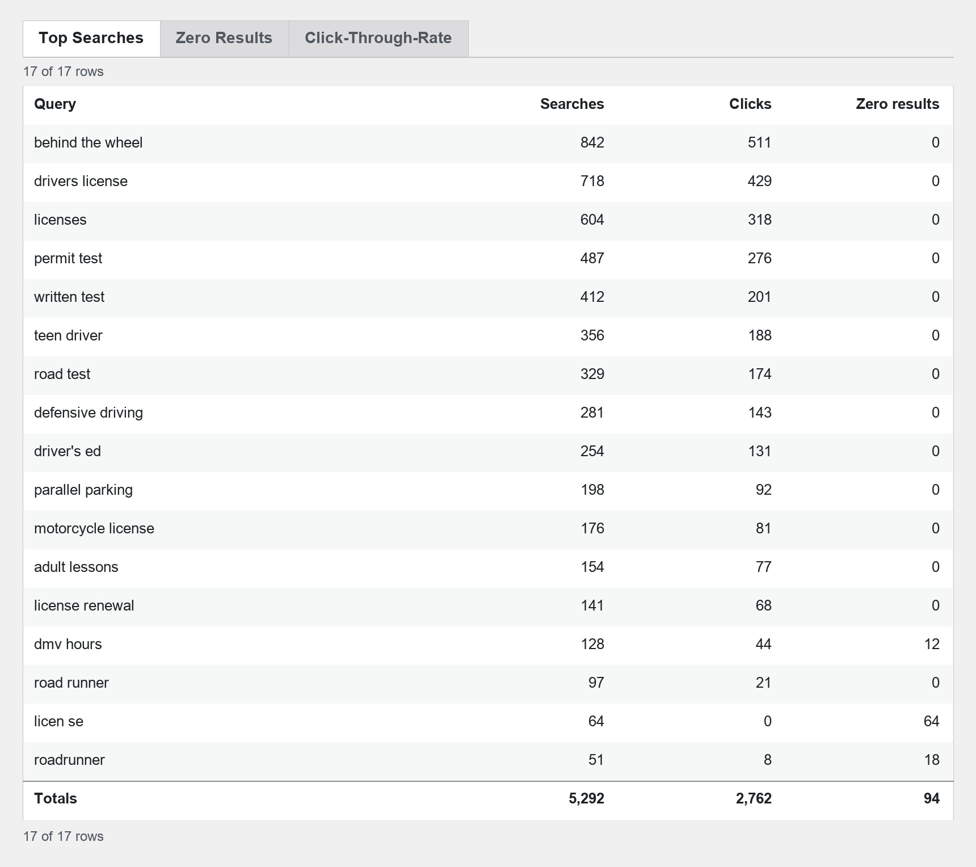Select the 198 searches cell
This screenshot has height=867, width=976.
[592, 490]
